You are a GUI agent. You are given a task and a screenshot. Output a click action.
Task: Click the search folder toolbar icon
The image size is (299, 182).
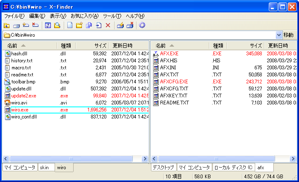pos(57,25)
